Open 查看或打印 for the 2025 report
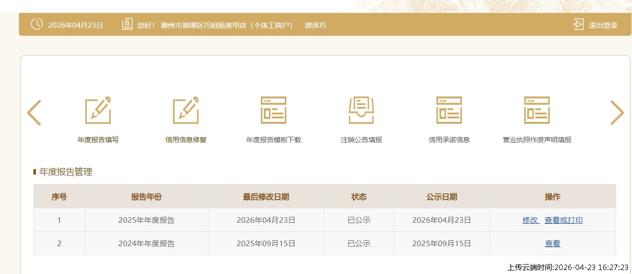Viewport: 632px width, 274px height. tap(564, 220)
